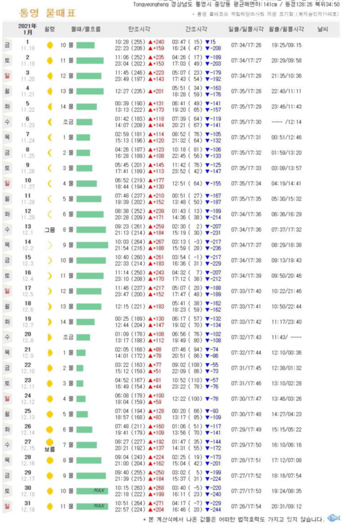Click the crescent moon icon for January 6
Image resolution: width=342 pixels, height=526 pixels.
(50, 122)
